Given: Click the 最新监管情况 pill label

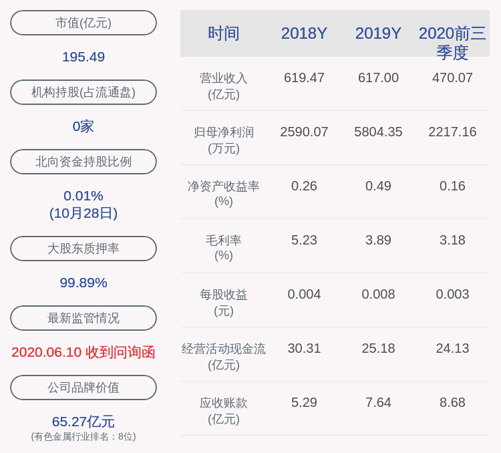Looking at the screenshot, I should click(83, 318).
